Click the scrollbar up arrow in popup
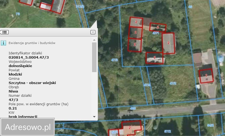The width and height of the screenshot is (225, 136). (x=94, y=40)
